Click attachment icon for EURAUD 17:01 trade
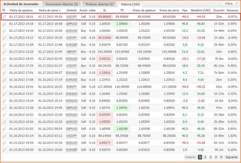Image resolution: width=241 pixels, height=163 pixels. (5, 73)
